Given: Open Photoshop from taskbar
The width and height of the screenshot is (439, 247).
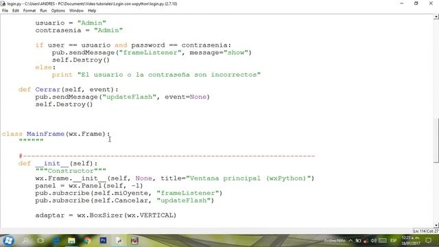Looking at the screenshot, I should click(x=103, y=241).
